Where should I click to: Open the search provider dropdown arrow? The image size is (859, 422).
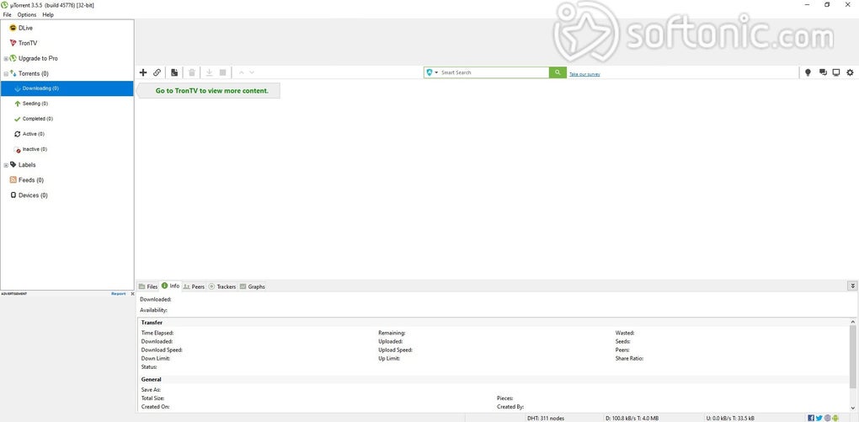coord(436,72)
